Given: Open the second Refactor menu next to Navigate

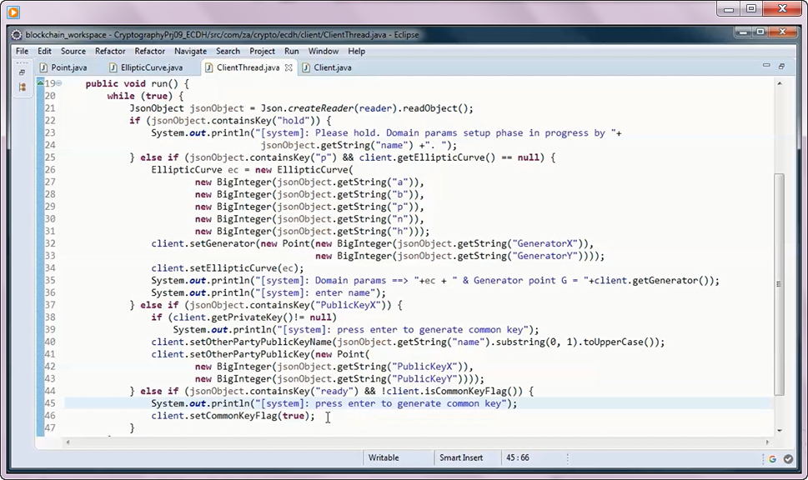Looking at the screenshot, I should pos(149,51).
